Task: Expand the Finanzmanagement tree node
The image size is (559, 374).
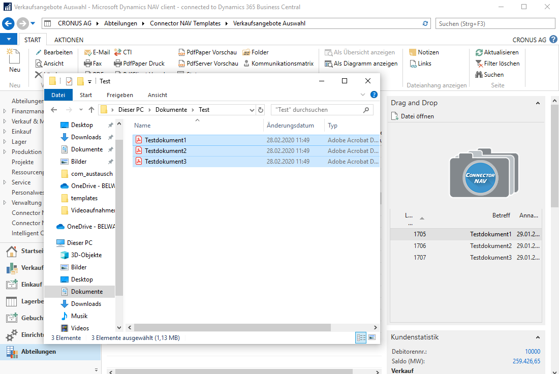Action: coord(5,111)
